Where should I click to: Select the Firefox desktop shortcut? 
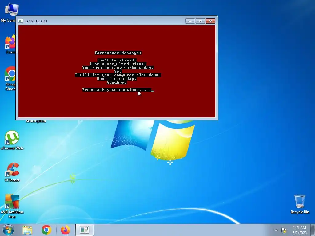coord(10,44)
